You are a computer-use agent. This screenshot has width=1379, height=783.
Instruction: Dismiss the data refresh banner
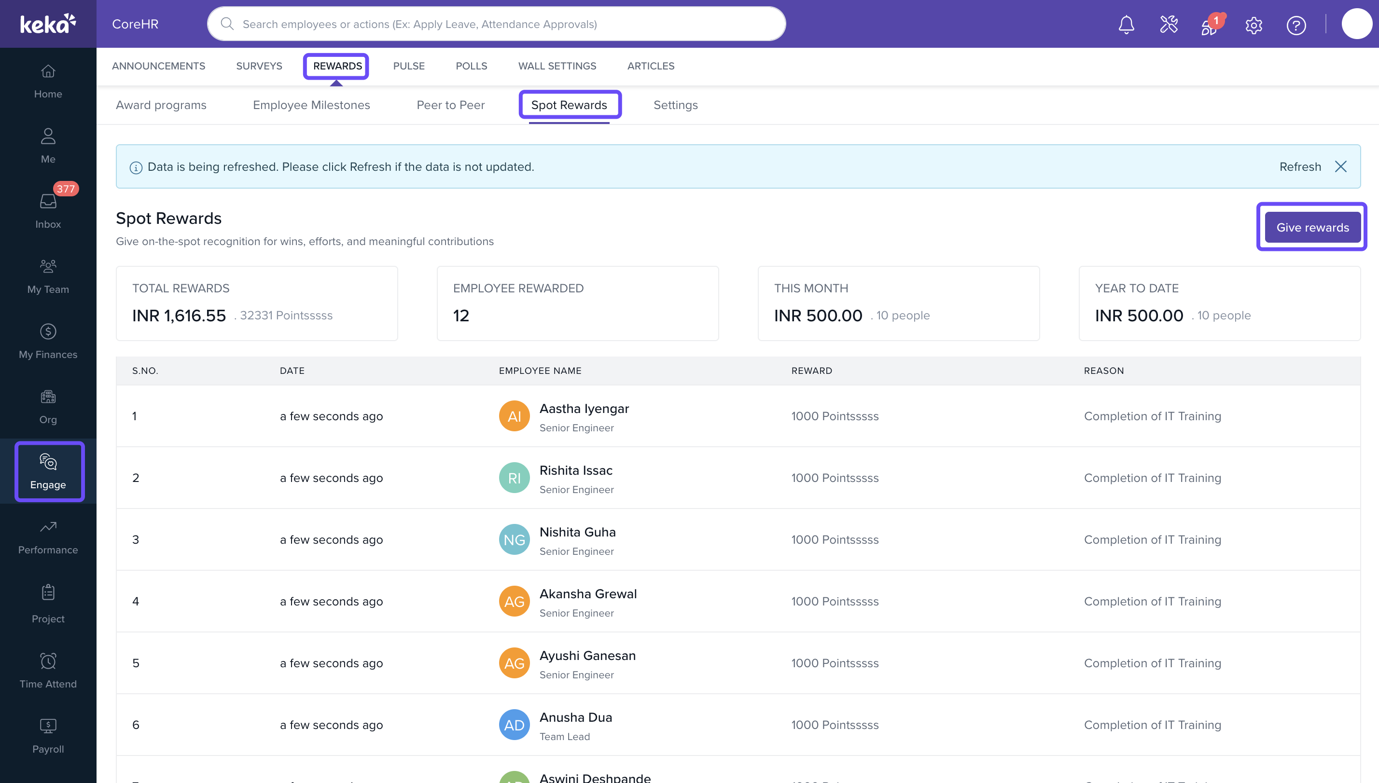point(1341,167)
